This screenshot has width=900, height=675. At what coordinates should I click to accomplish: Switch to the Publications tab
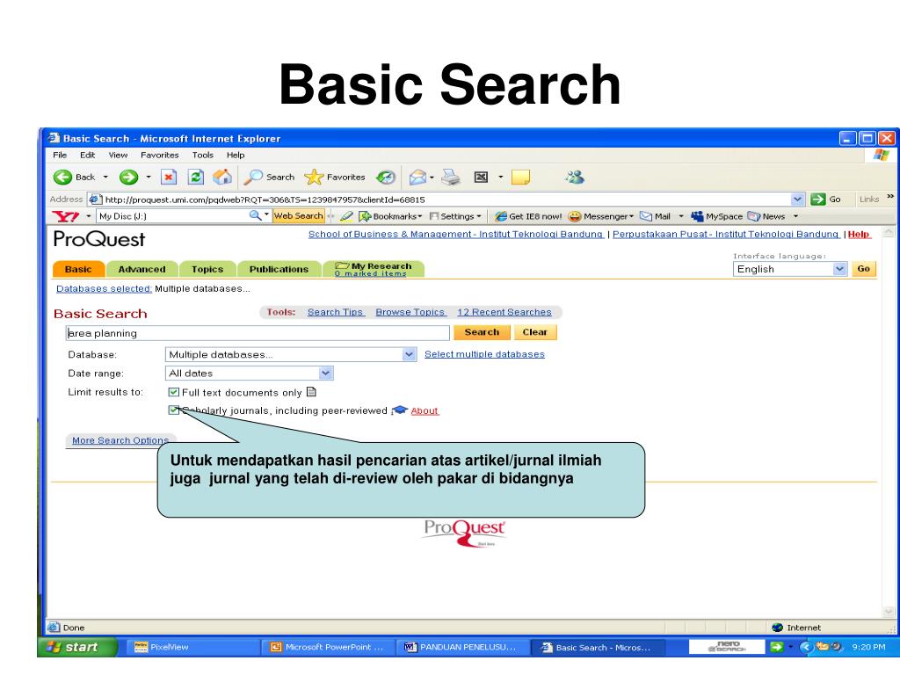(x=279, y=269)
